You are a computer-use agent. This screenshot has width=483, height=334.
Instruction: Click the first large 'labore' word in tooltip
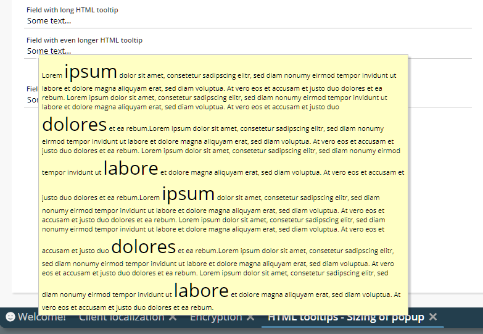click(131, 168)
